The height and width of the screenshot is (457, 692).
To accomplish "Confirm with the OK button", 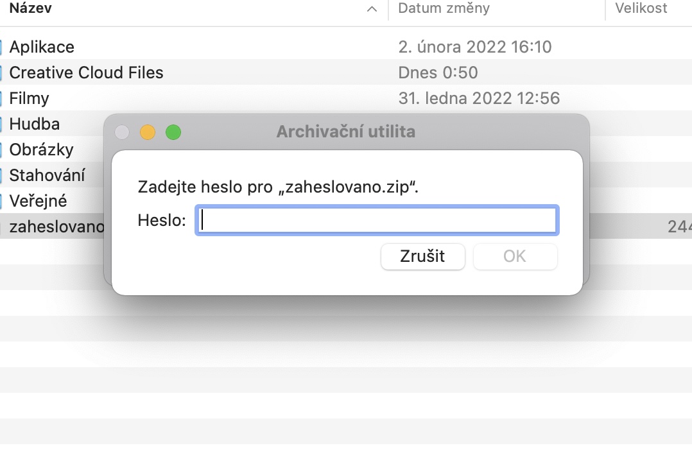I will [515, 257].
